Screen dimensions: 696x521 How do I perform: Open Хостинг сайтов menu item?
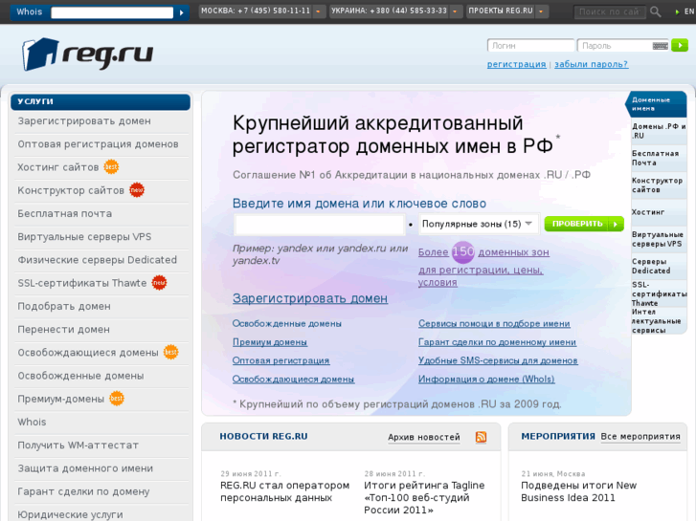coord(58,167)
